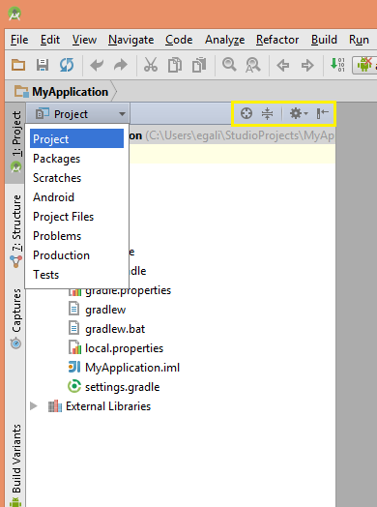Click the Make Project binary arrow icon
Image resolution: width=377 pixels, height=507 pixels.
click(x=337, y=65)
